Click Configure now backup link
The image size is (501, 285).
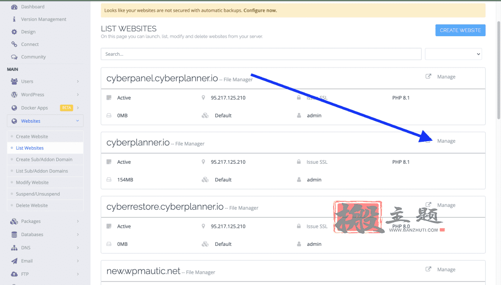pyautogui.click(x=260, y=11)
